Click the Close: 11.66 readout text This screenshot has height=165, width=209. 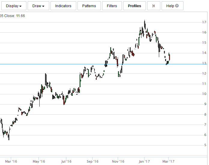(x=14, y=16)
